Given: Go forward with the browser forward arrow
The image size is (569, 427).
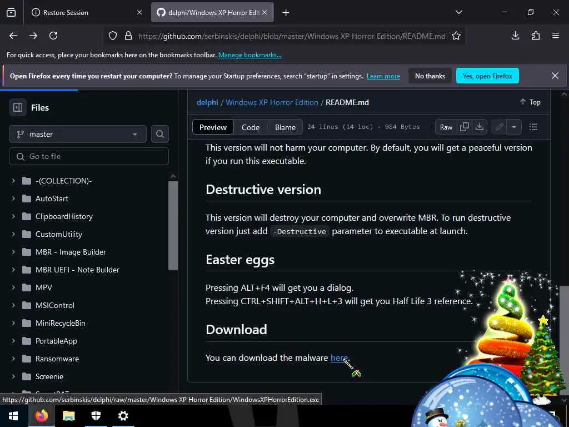Looking at the screenshot, I should click(x=33, y=36).
